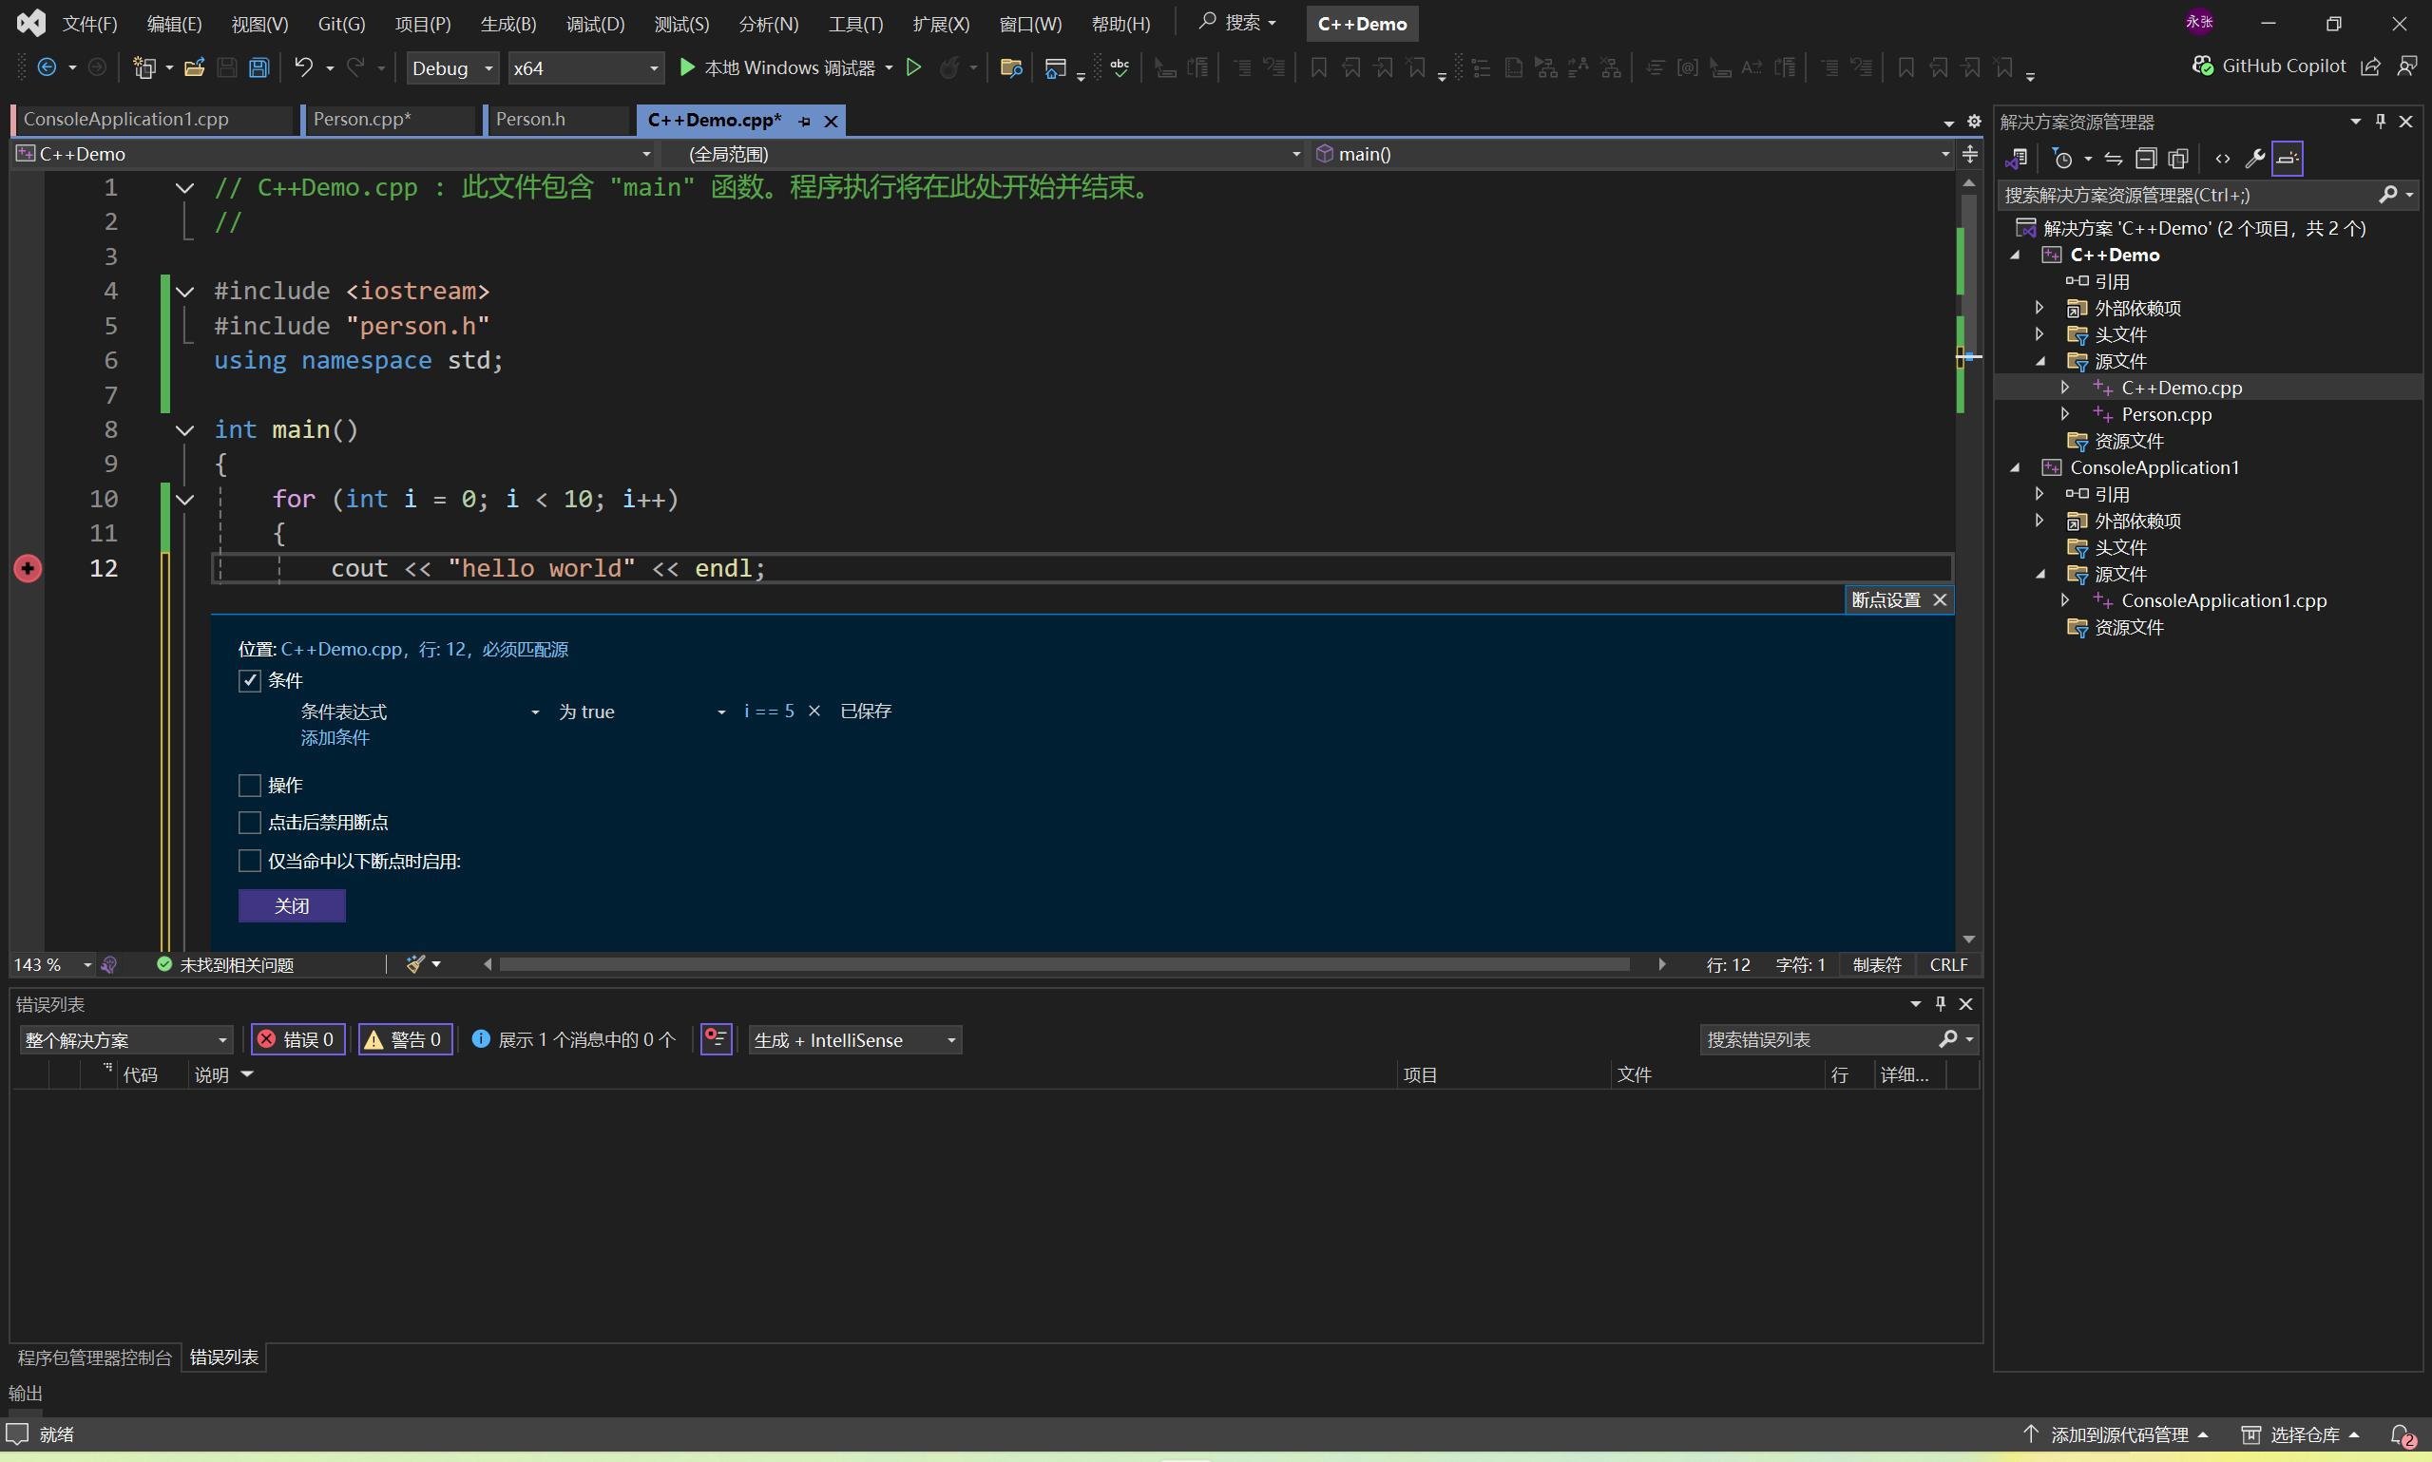This screenshot has height=1462, width=2432.
Task: Toggle the 警告 0 filter button
Action: coord(405,1039)
